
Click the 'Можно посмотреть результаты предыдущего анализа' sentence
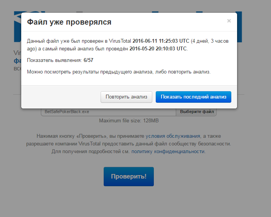[x=119, y=72]
